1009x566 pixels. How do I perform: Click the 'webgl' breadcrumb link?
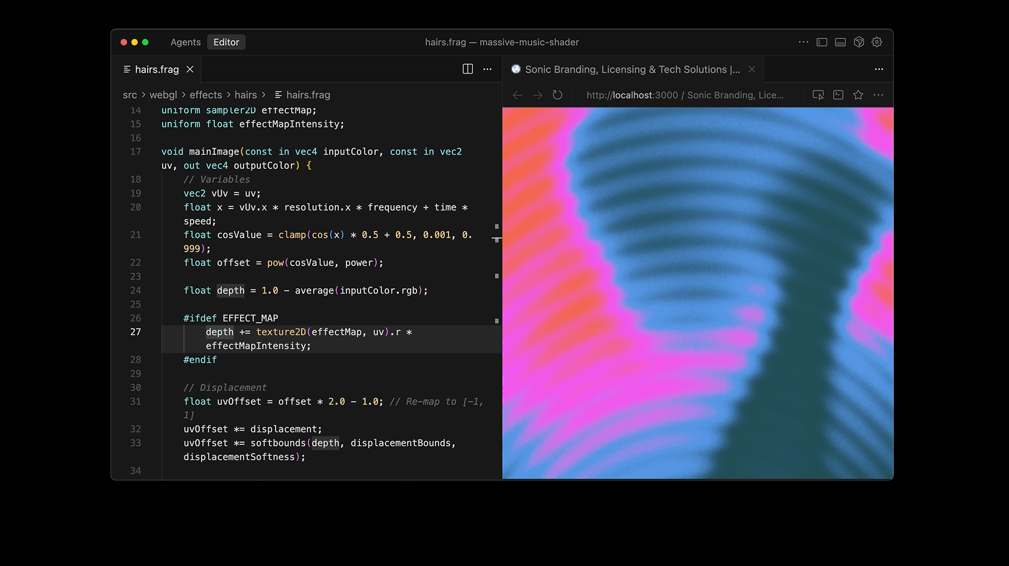[x=163, y=95]
